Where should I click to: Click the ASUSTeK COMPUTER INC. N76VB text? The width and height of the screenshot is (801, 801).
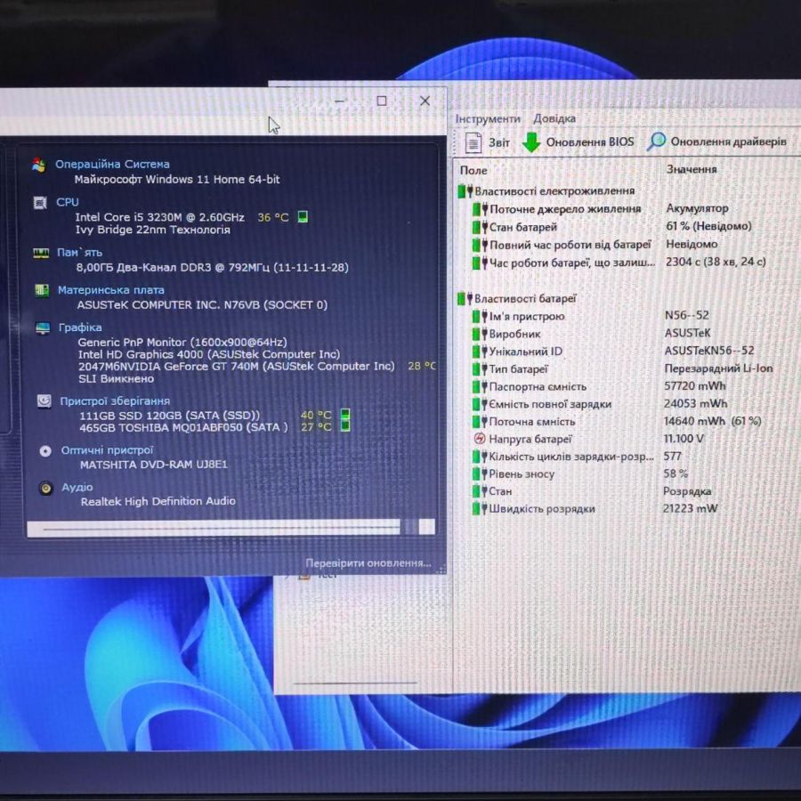tap(202, 305)
